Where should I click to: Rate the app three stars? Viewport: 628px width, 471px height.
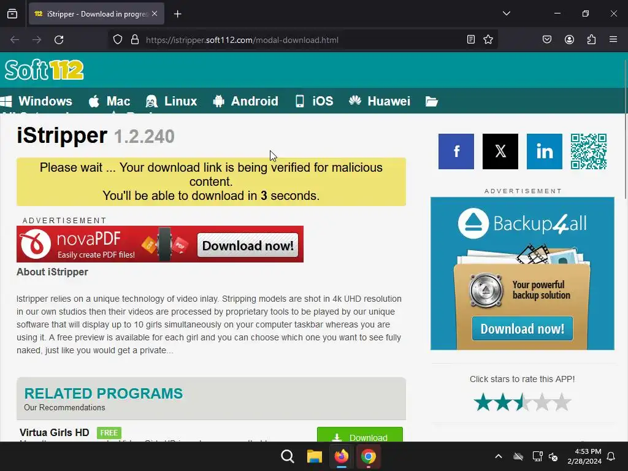tap(523, 402)
